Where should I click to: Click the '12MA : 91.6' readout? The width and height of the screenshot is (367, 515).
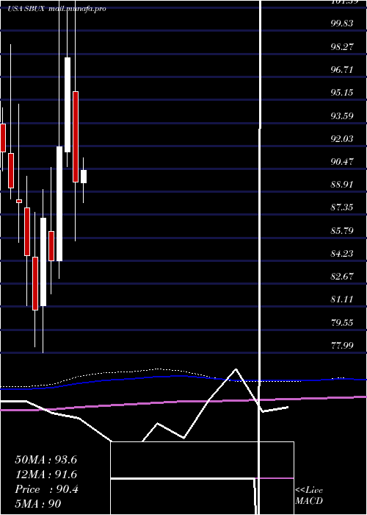[x=46, y=475]
